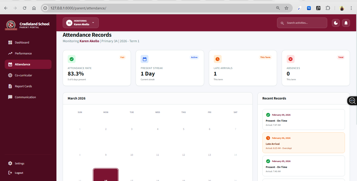Click the Present Streak calendar icon
Screen dimensions: 357x181
(145, 59)
